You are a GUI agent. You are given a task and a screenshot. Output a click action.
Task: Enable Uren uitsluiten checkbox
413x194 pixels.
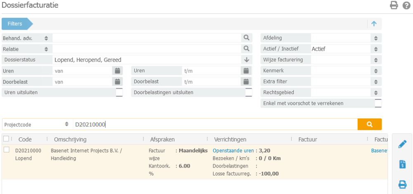(119, 92)
